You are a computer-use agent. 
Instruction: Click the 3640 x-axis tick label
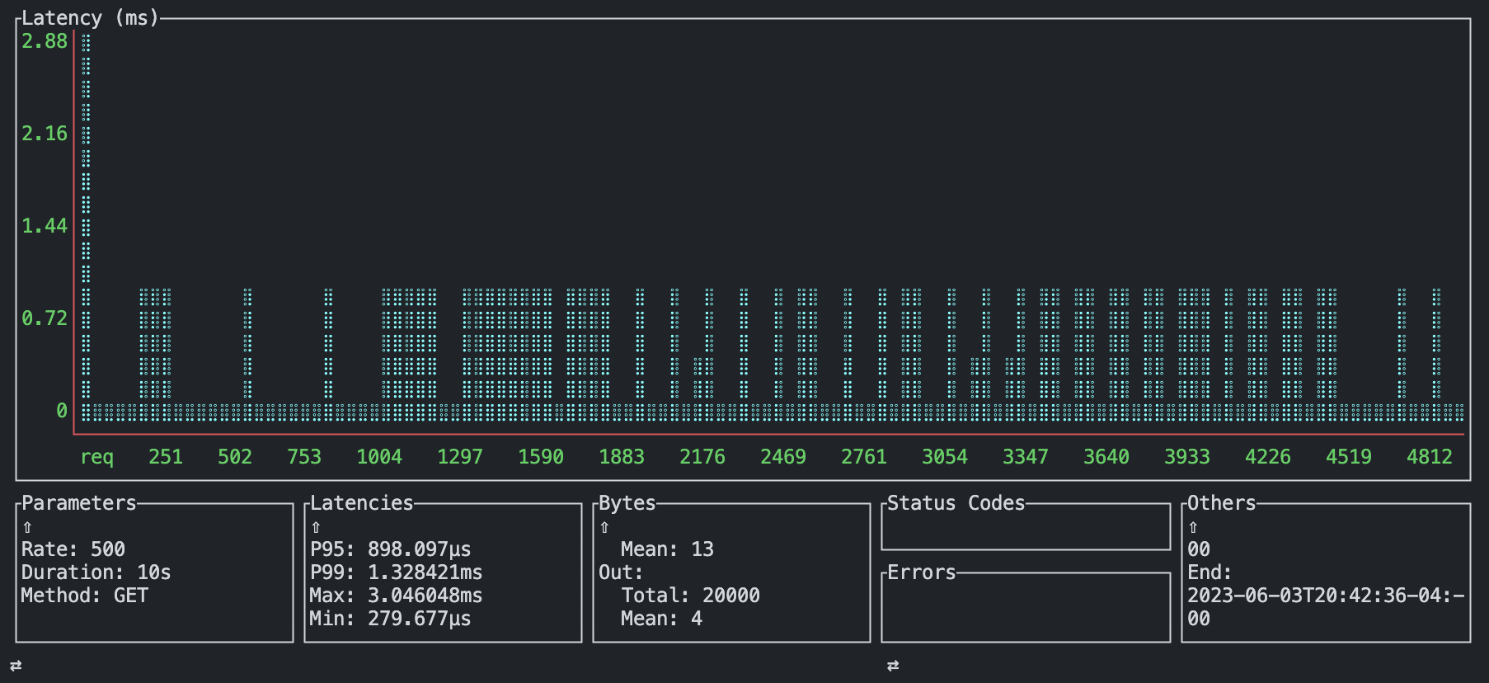[x=1106, y=457]
